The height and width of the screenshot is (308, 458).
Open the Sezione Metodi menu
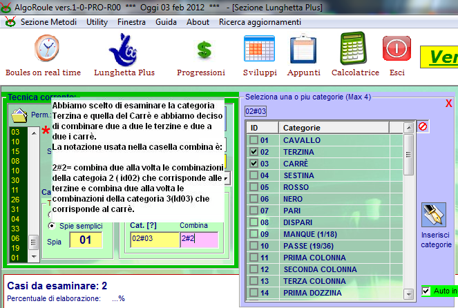point(48,22)
